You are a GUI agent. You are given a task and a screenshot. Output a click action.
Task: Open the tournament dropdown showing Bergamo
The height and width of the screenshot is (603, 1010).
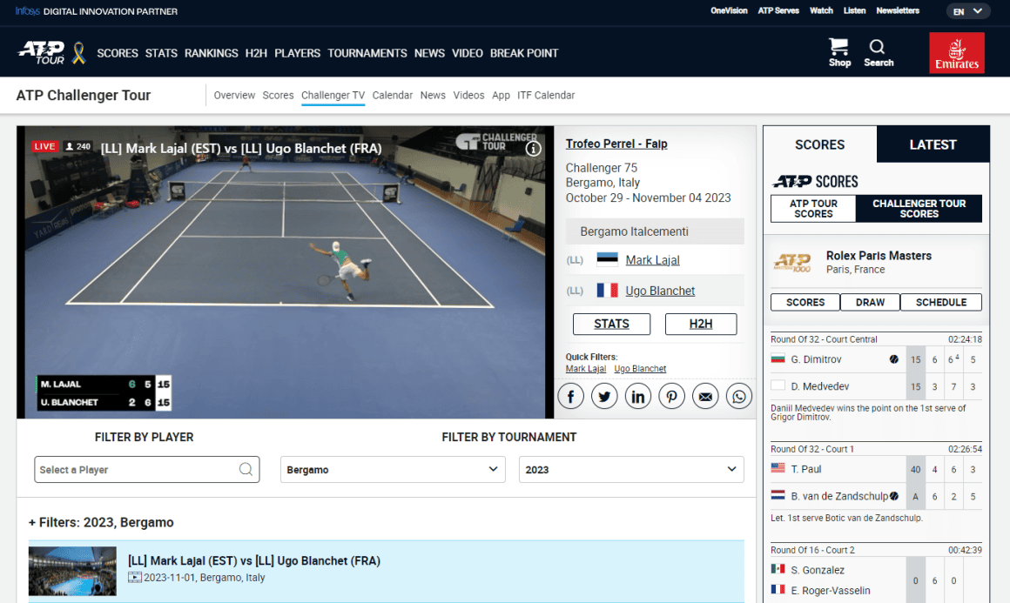(392, 469)
